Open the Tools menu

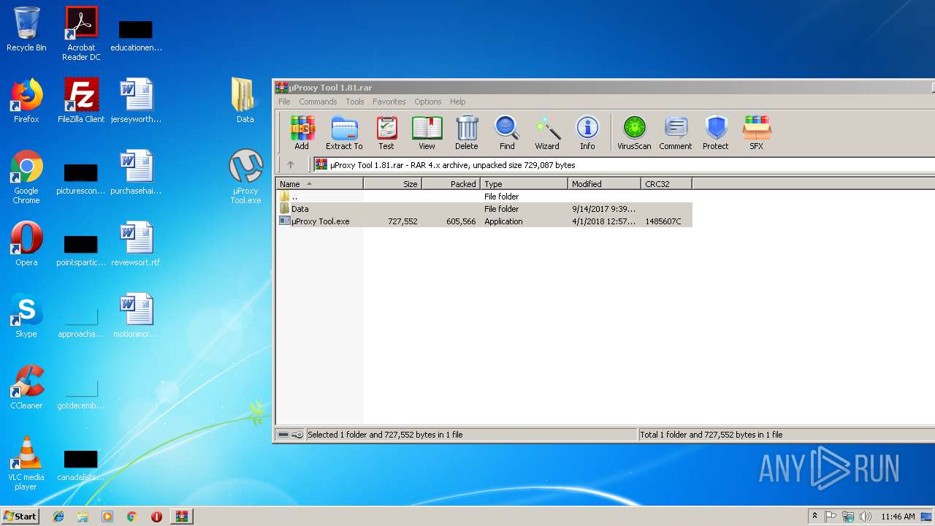click(x=355, y=102)
